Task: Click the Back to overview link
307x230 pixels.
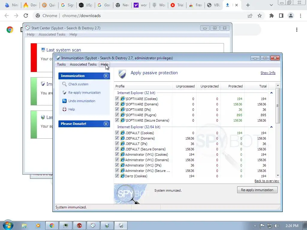Action: (x=267, y=181)
